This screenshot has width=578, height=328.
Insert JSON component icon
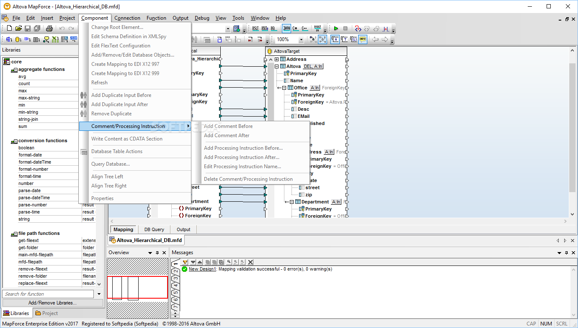pyautogui.click(x=74, y=39)
